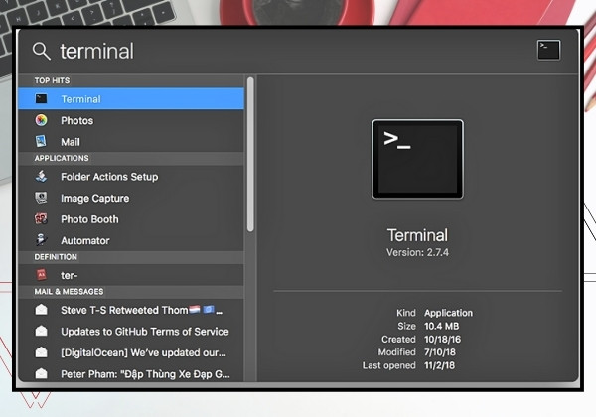Open Steve T-S Retweeted Thom message
Image resolution: width=596 pixels, height=417 pixels.
click(x=131, y=310)
